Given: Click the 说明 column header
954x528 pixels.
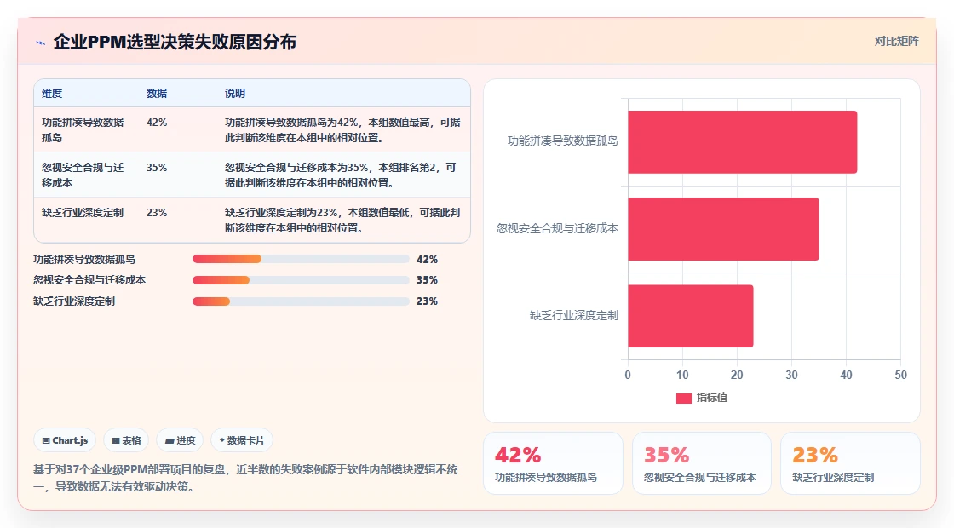Looking at the screenshot, I should (x=235, y=93).
